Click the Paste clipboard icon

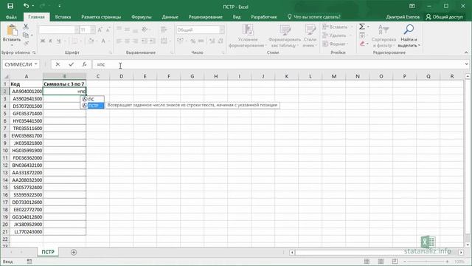pyautogui.click(x=12, y=30)
